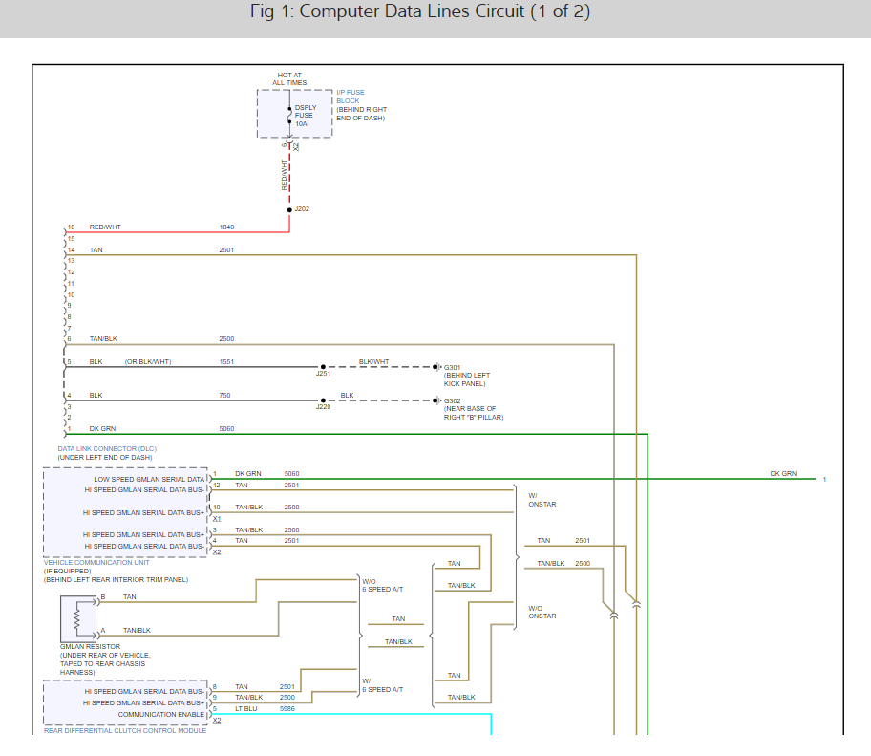Viewport: 871px width, 756px height.
Task: Click resistor terminal 'A' TAN/BLK label
Action: [137, 631]
